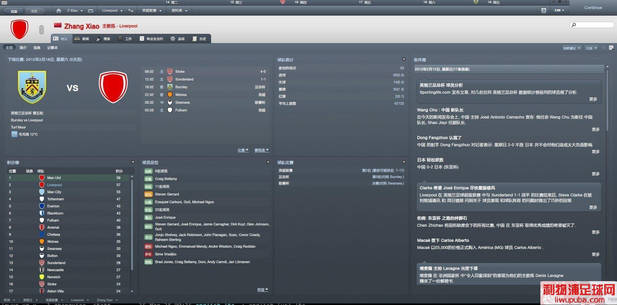Click the inbox panel vertical scrollbar
The height and width of the screenshot is (305, 617).
[x=607, y=100]
